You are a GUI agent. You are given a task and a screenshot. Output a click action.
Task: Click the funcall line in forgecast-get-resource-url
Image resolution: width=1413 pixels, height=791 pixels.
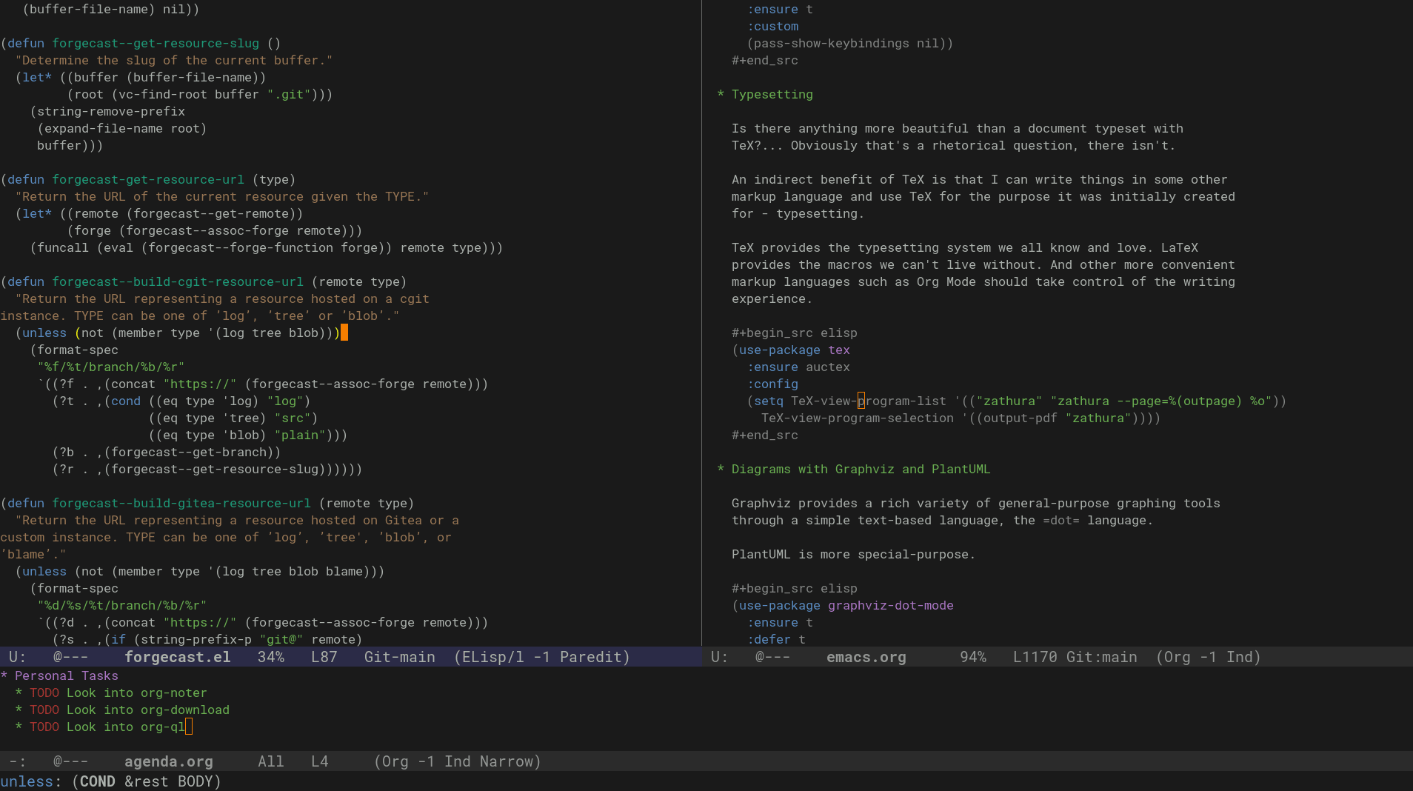click(267, 247)
